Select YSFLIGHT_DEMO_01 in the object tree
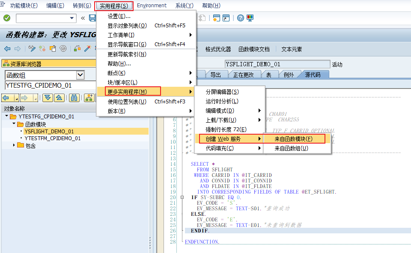411x253 pixels. click(49, 131)
